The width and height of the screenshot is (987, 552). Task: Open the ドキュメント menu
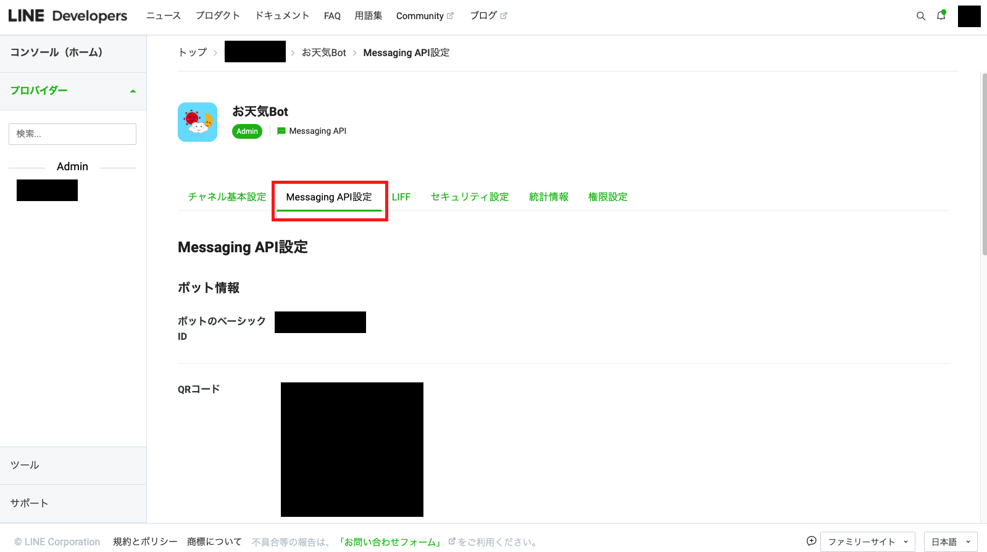point(282,16)
